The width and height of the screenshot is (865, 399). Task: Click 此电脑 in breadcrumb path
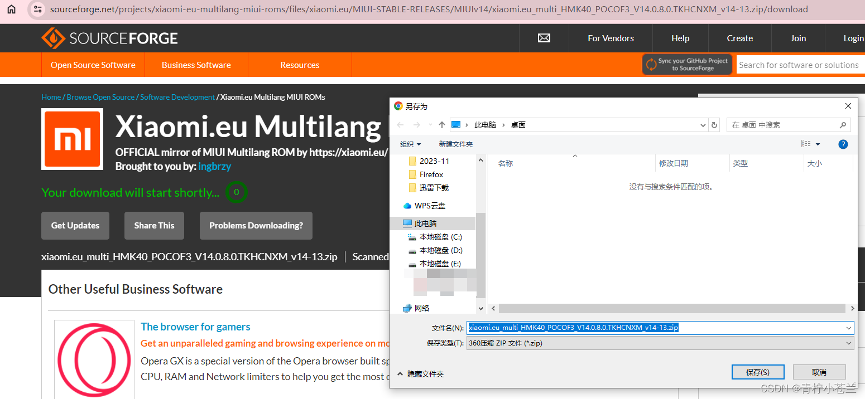coord(485,125)
